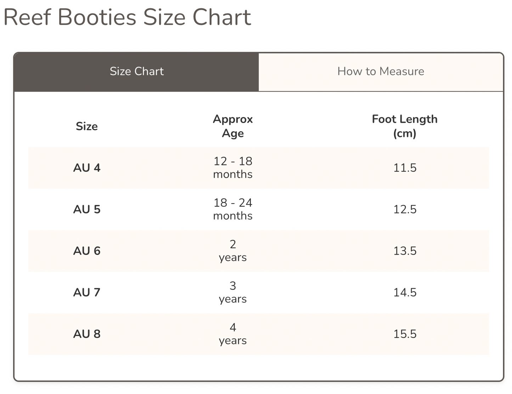512x394 pixels.
Task: Click the 3 years age cell
Action: [232, 293]
